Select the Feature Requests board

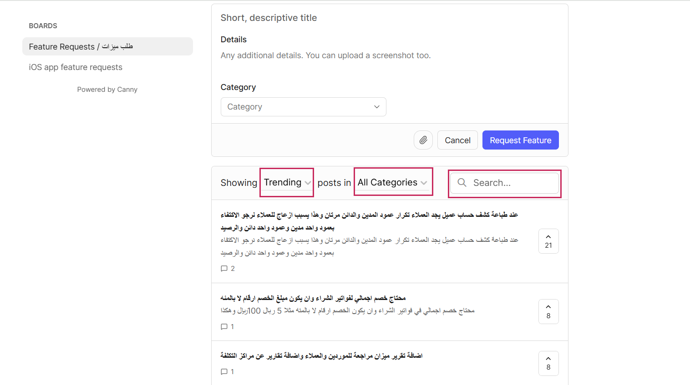pos(107,46)
